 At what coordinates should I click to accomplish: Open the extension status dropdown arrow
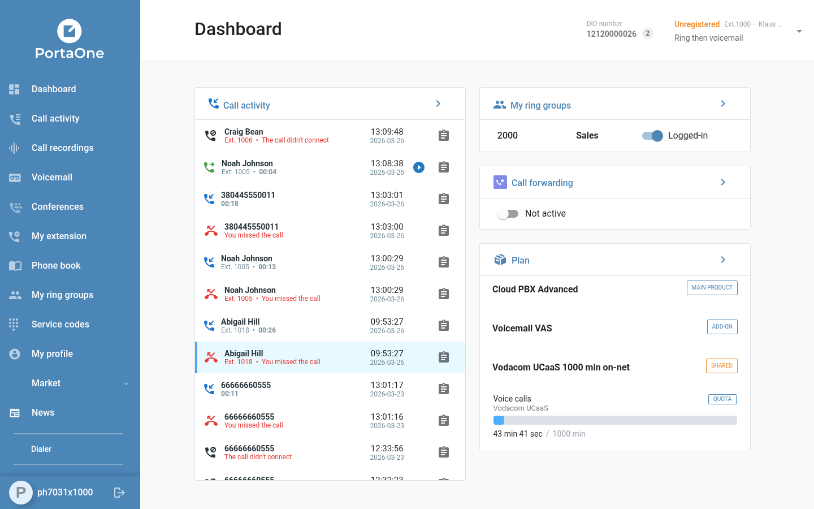tap(799, 32)
